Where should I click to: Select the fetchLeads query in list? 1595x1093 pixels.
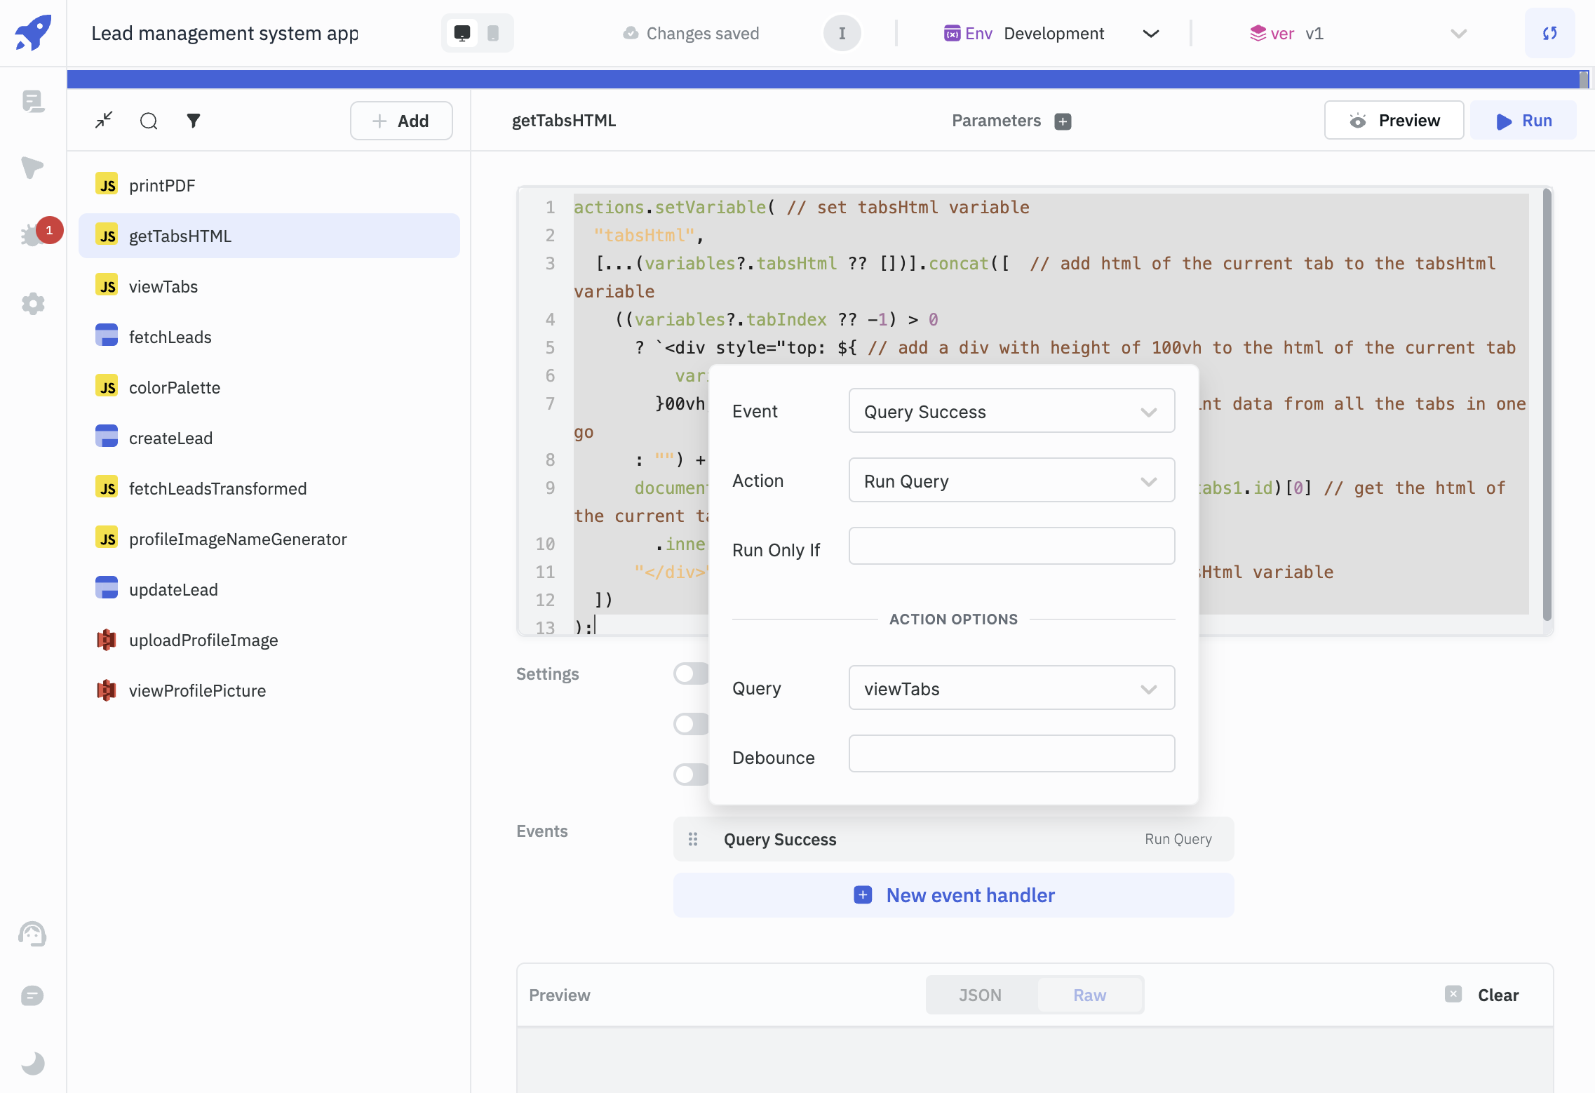point(170,337)
